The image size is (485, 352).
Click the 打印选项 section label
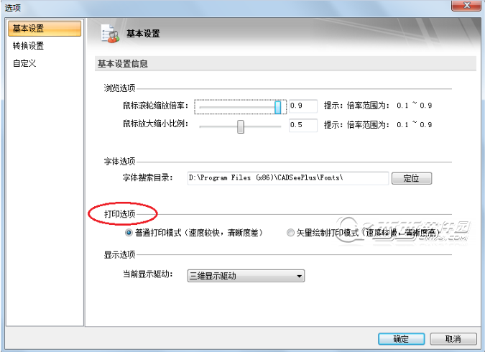coord(120,214)
